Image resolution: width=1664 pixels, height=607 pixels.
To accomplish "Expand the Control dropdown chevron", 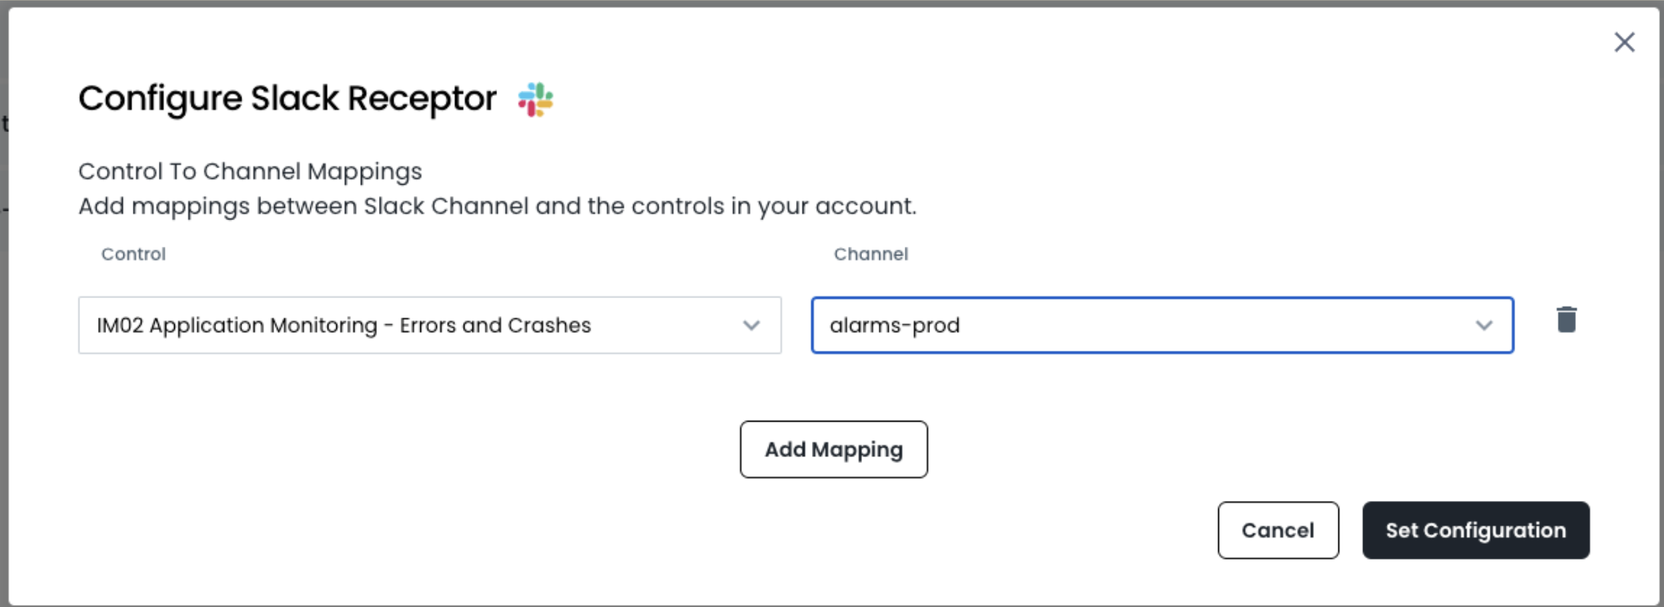I will click(751, 326).
